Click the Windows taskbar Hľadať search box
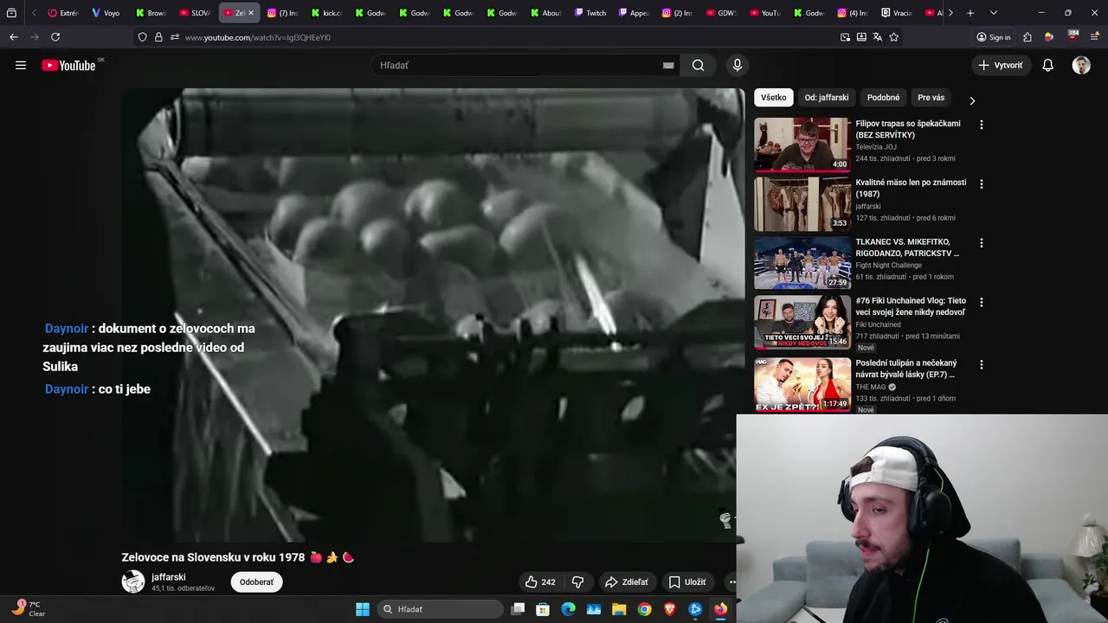The image size is (1108, 623). (441, 609)
